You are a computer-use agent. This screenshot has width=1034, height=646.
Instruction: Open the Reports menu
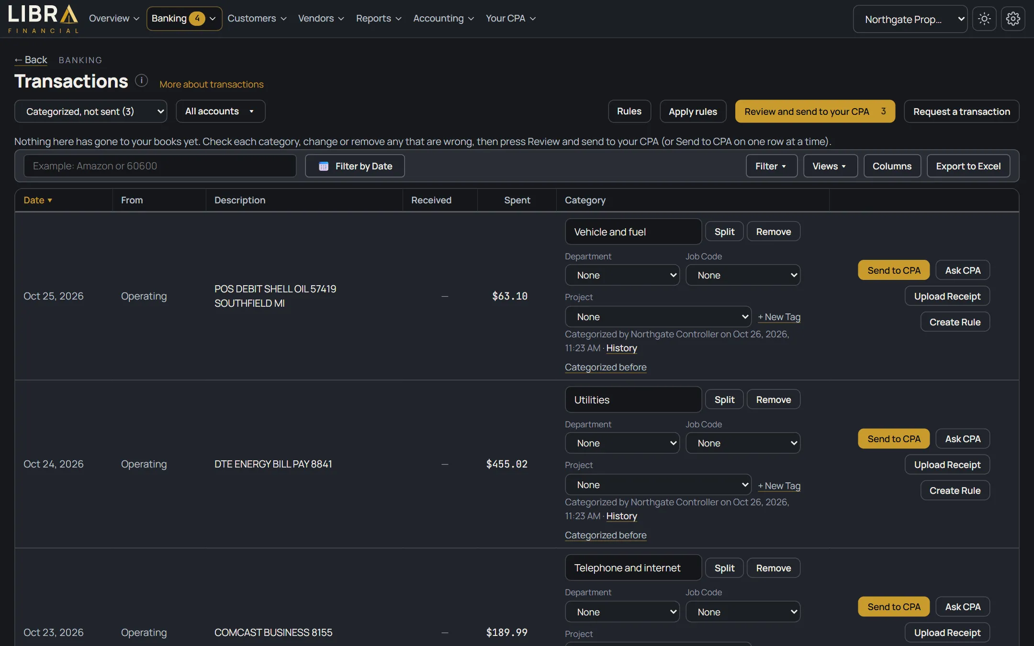pos(378,18)
